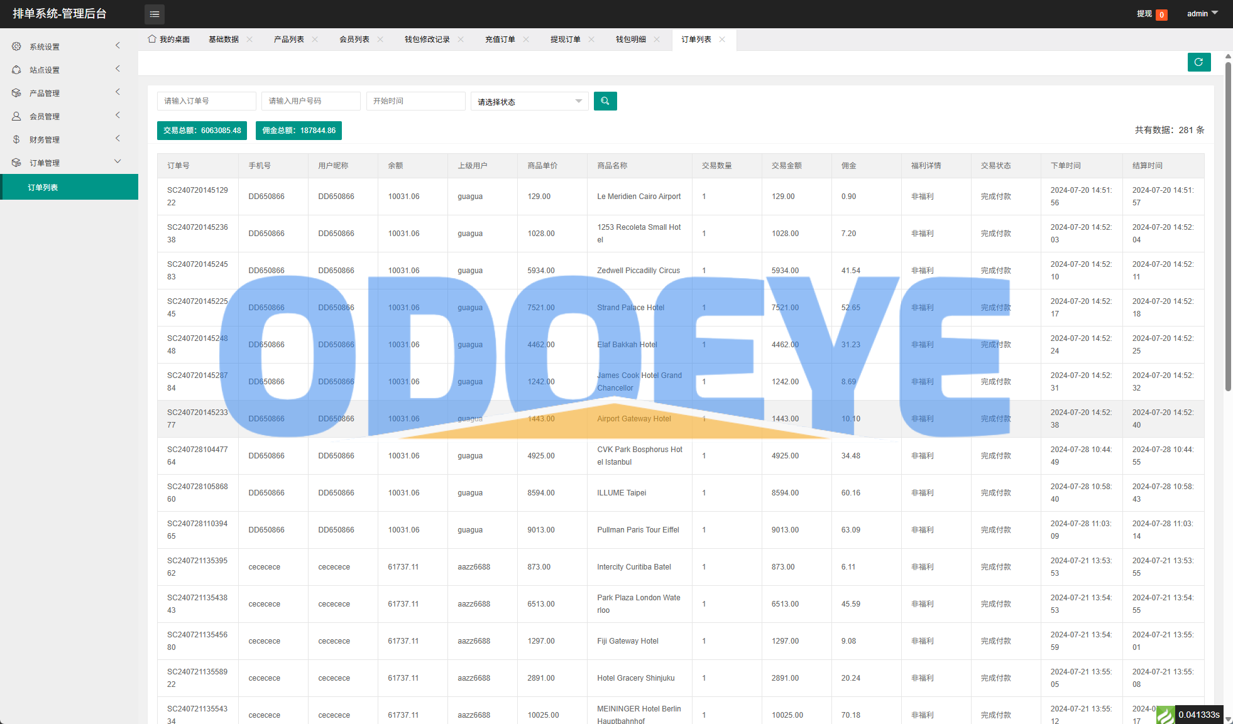Open the 请选择状态 status dropdown

click(529, 102)
